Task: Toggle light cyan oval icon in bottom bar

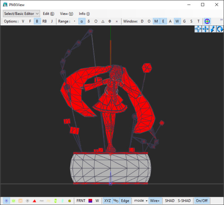Action: pos(62,201)
